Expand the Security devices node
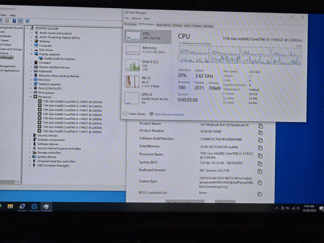The width and height of the screenshot is (324, 243). click(x=30, y=135)
